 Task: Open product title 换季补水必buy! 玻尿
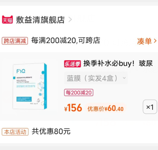click(118, 64)
